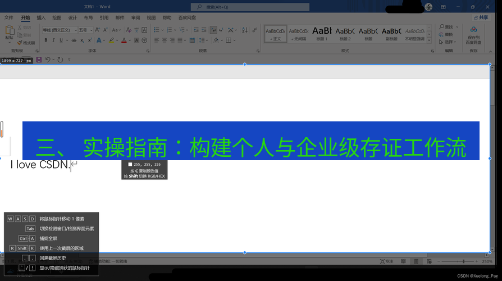
Task: Click the Undo arrow icon
Action: point(48,60)
